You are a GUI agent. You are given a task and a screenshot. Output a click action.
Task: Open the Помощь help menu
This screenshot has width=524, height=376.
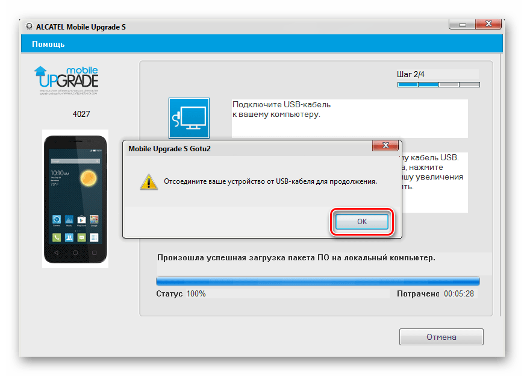48,44
